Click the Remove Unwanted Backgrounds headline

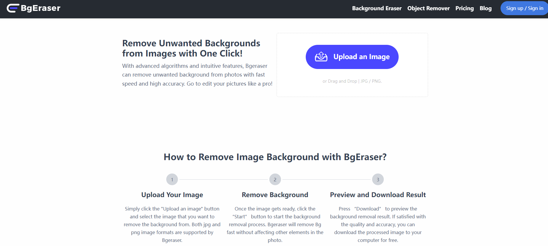[191, 48]
